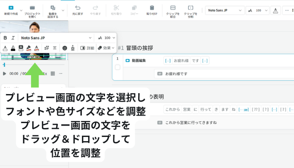Toggle italic in floating text toolbar

tap(13, 38)
